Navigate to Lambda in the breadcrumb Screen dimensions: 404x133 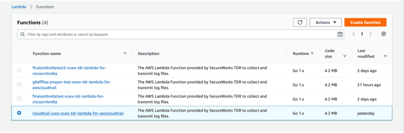click(19, 7)
